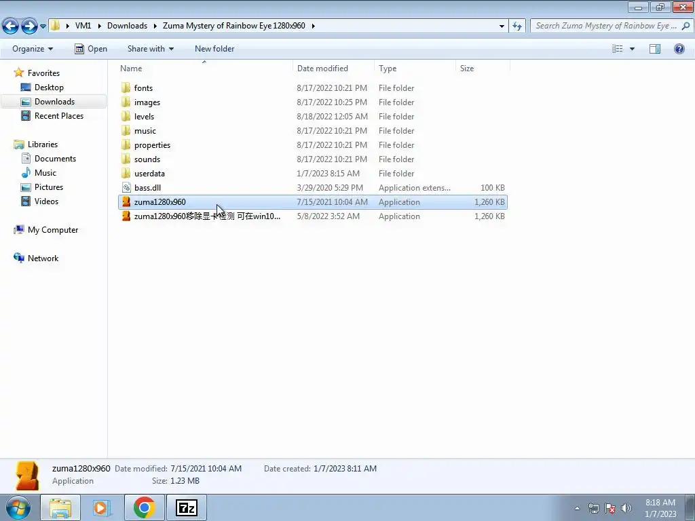This screenshot has width=695, height=521.
Task: Open the Action Center flag icon
Action: 610,508
